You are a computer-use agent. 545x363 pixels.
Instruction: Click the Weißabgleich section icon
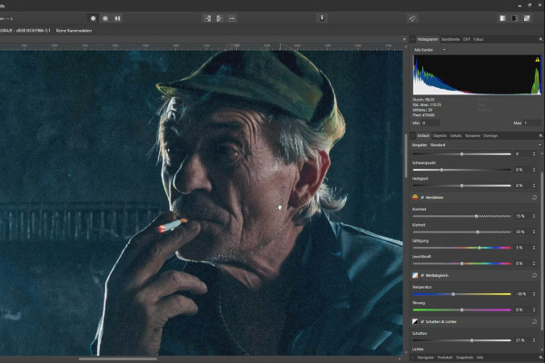(x=415, y=276)
